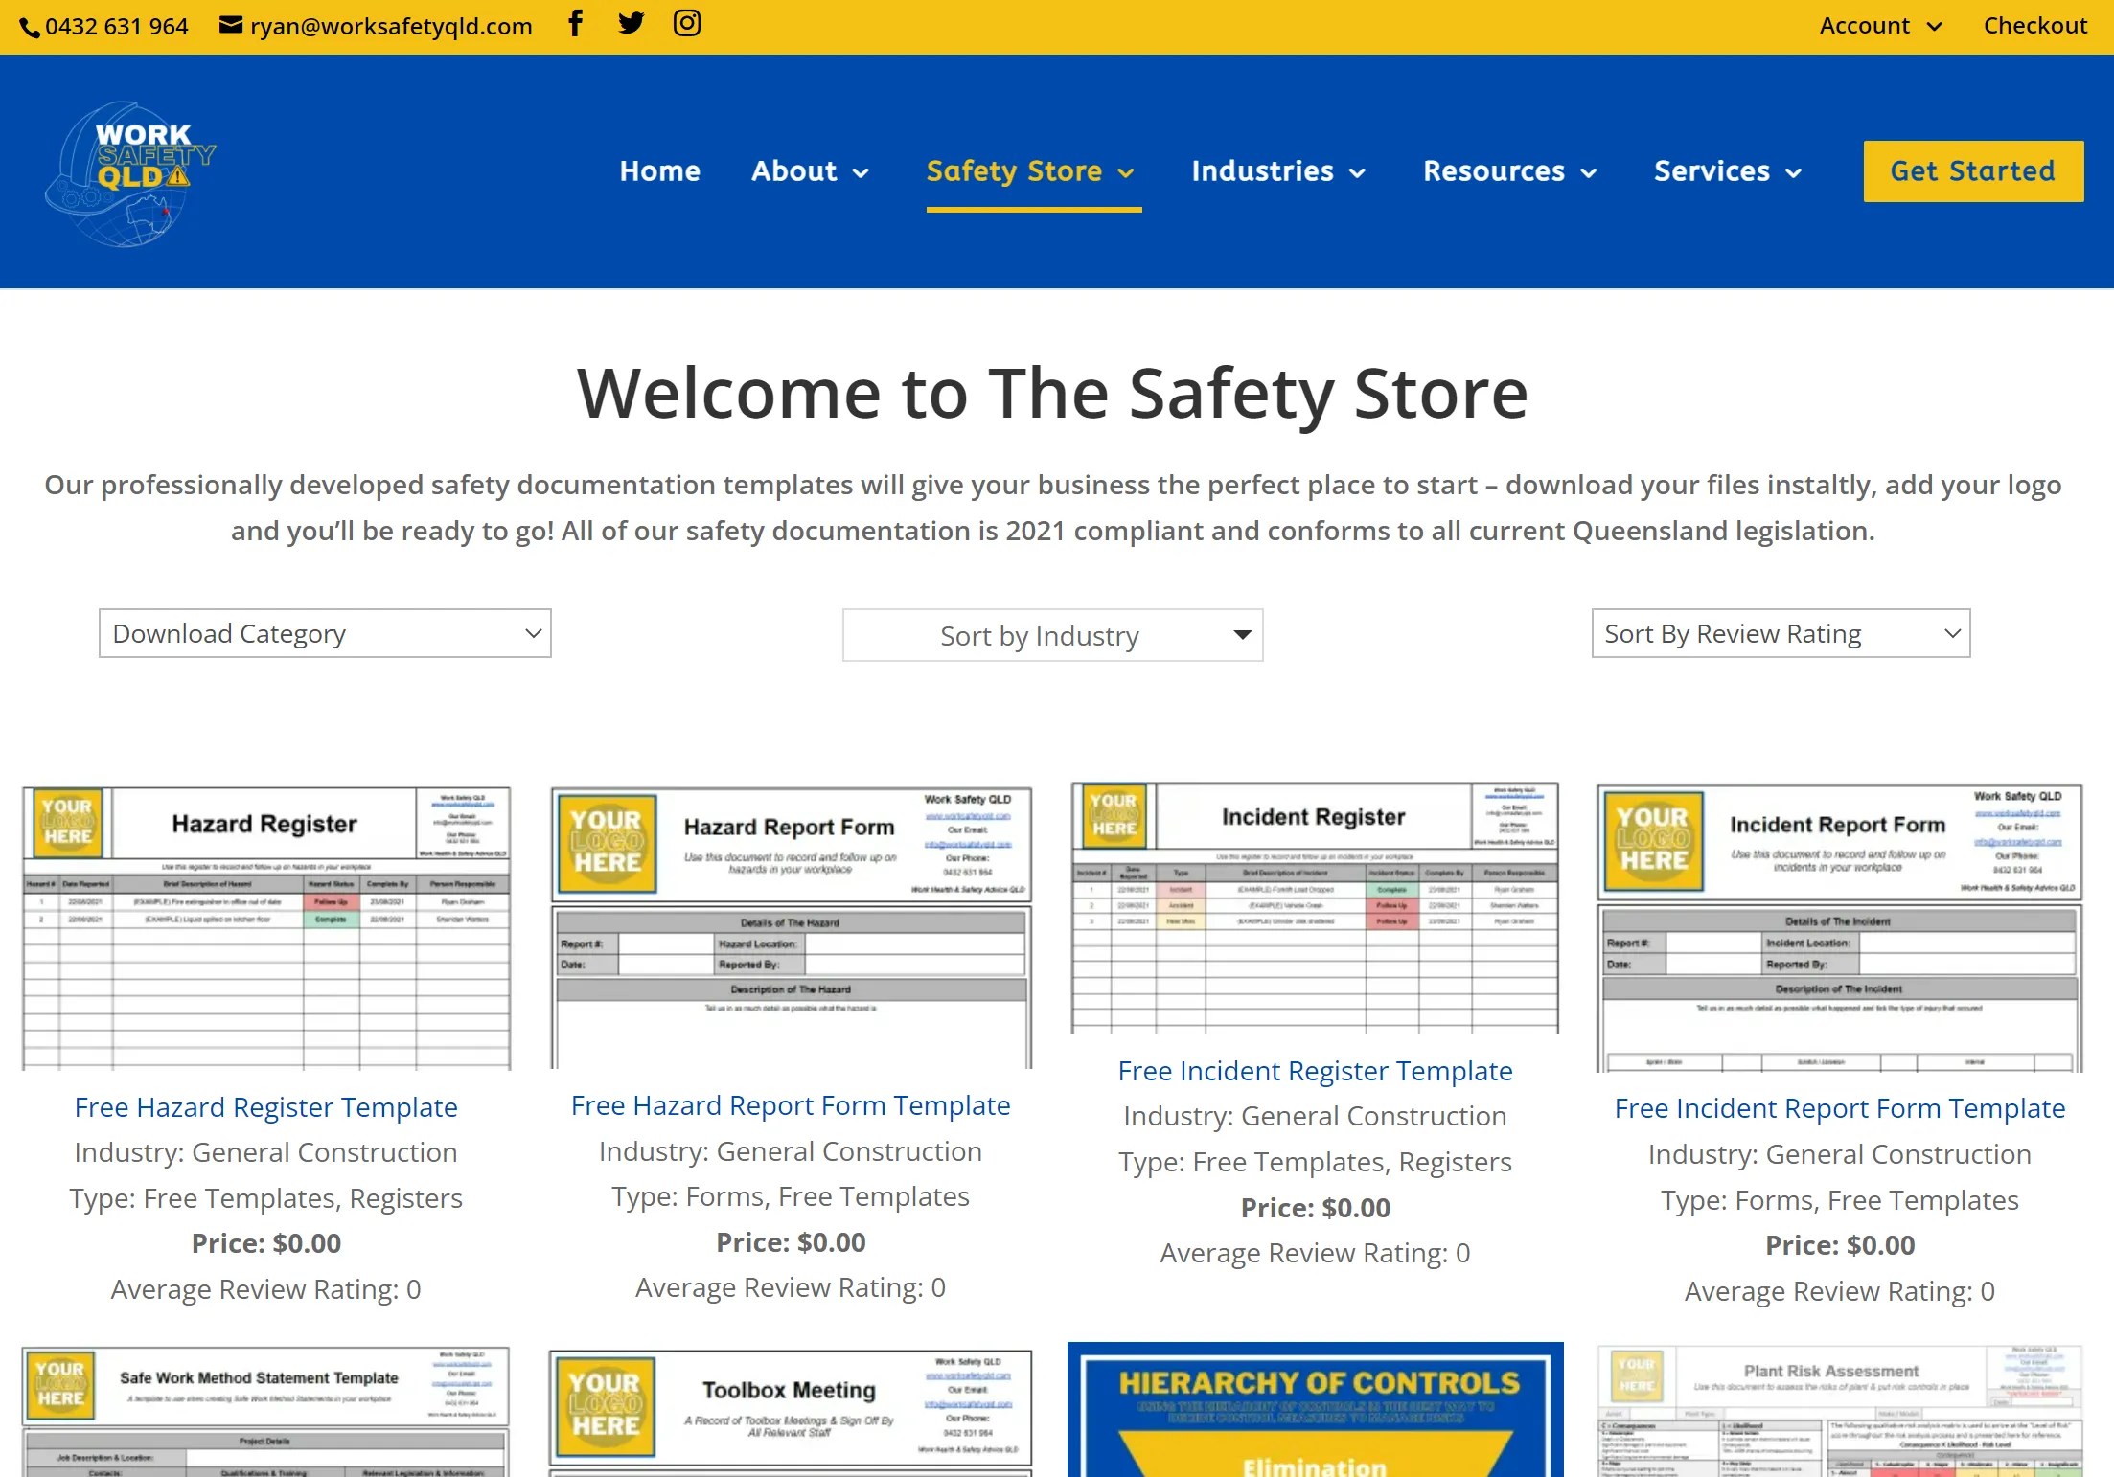Screen dimensions: 2114x1477
Task: Go to Checkout
Action: pyautogui.click(x=2035, y=26)
